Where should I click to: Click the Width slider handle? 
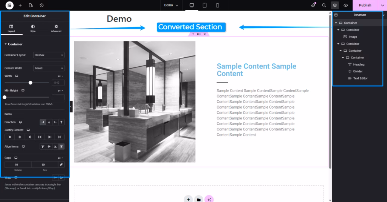30,83
